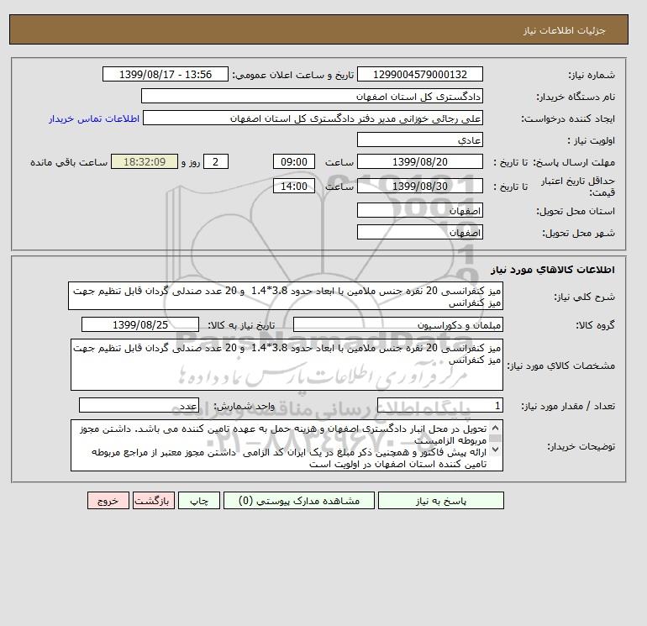Click priority field عادی
The height and width of the screenshot is (626, 647).
pos(420,139)
